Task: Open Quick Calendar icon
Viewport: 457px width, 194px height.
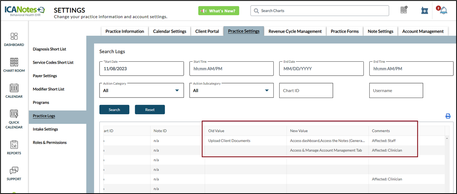Action: (14, 114)
